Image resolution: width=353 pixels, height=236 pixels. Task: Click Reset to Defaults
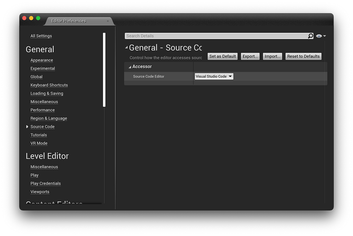coord(303,56)
